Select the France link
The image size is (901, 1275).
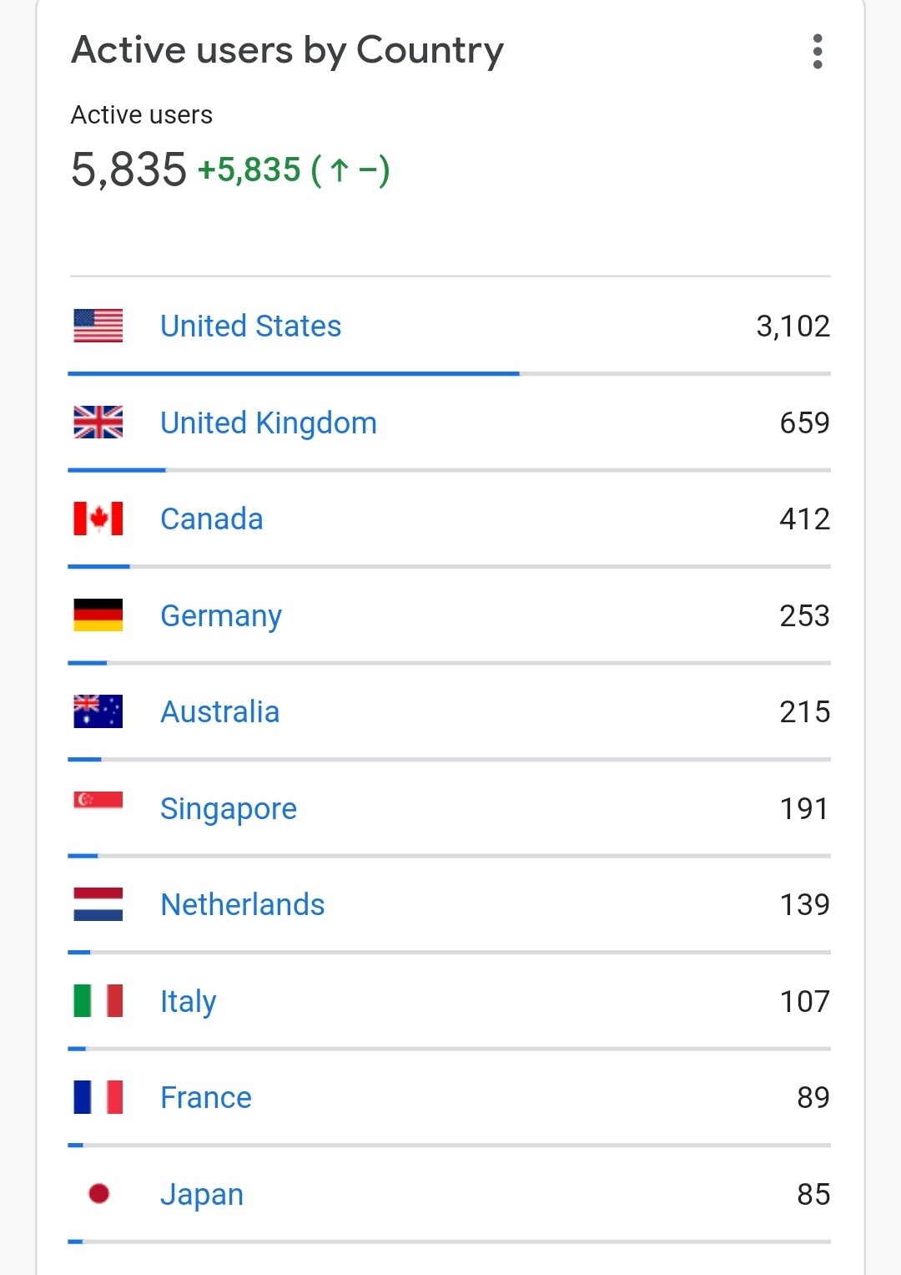click(x=205, y=1097)
